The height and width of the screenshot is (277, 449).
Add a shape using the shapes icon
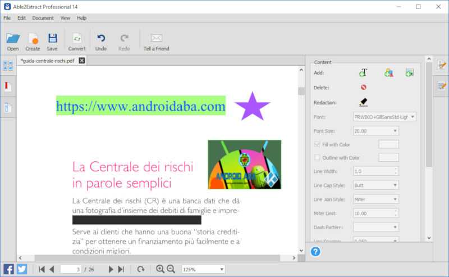(388, 72)
